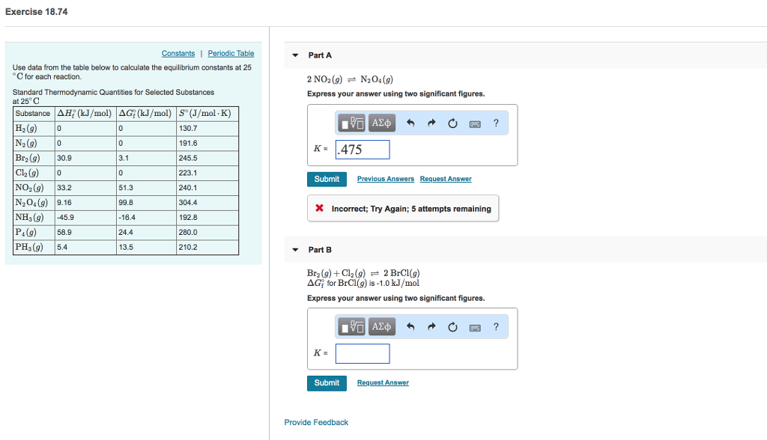Click the empty K input field in Part B
The width and height of the screenshot is (767, 440).
pyautogui.click(x=363, y=353)
